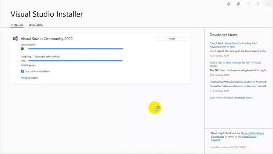Click the Downloaded label text
This screenshot has height=154, width=273.
tap(28, 44)
